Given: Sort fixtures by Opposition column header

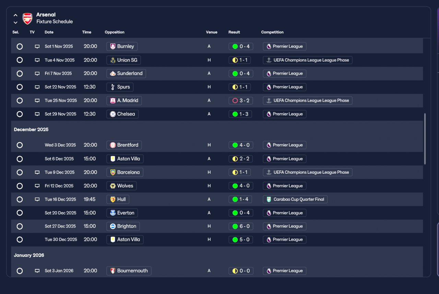Looking at the screenshot, I should pyautogui.click(x=115, y=32).
